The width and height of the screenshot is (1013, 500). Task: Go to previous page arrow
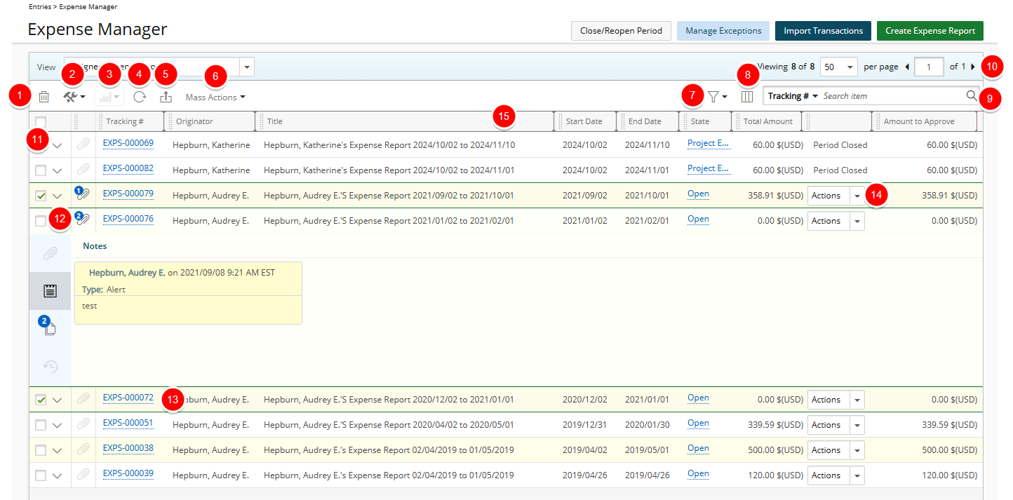907,67
